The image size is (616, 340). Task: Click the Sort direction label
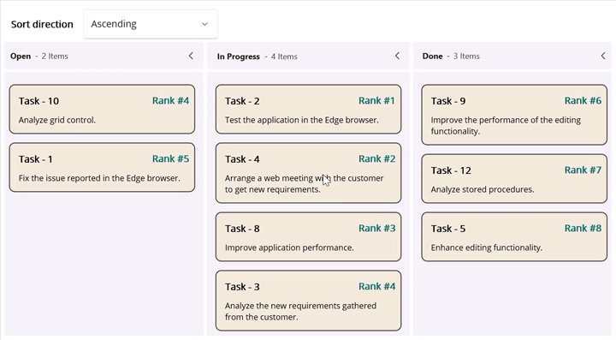tap(42, 24)
